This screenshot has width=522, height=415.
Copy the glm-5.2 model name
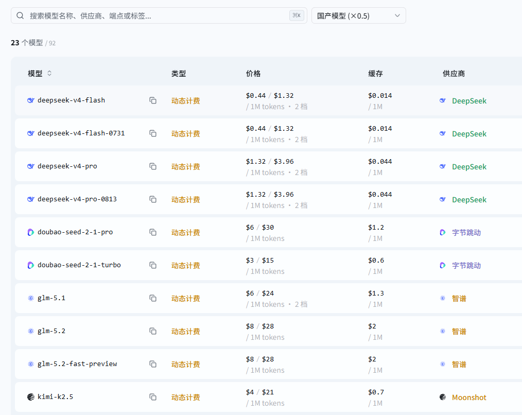pos(153,331)
